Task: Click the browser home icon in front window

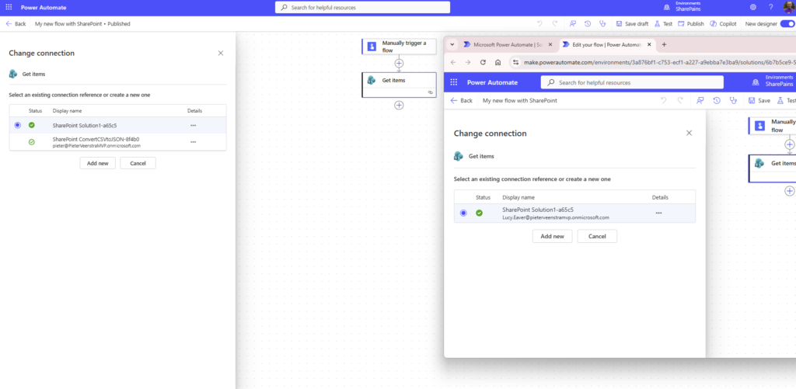Action: point(498,62)
